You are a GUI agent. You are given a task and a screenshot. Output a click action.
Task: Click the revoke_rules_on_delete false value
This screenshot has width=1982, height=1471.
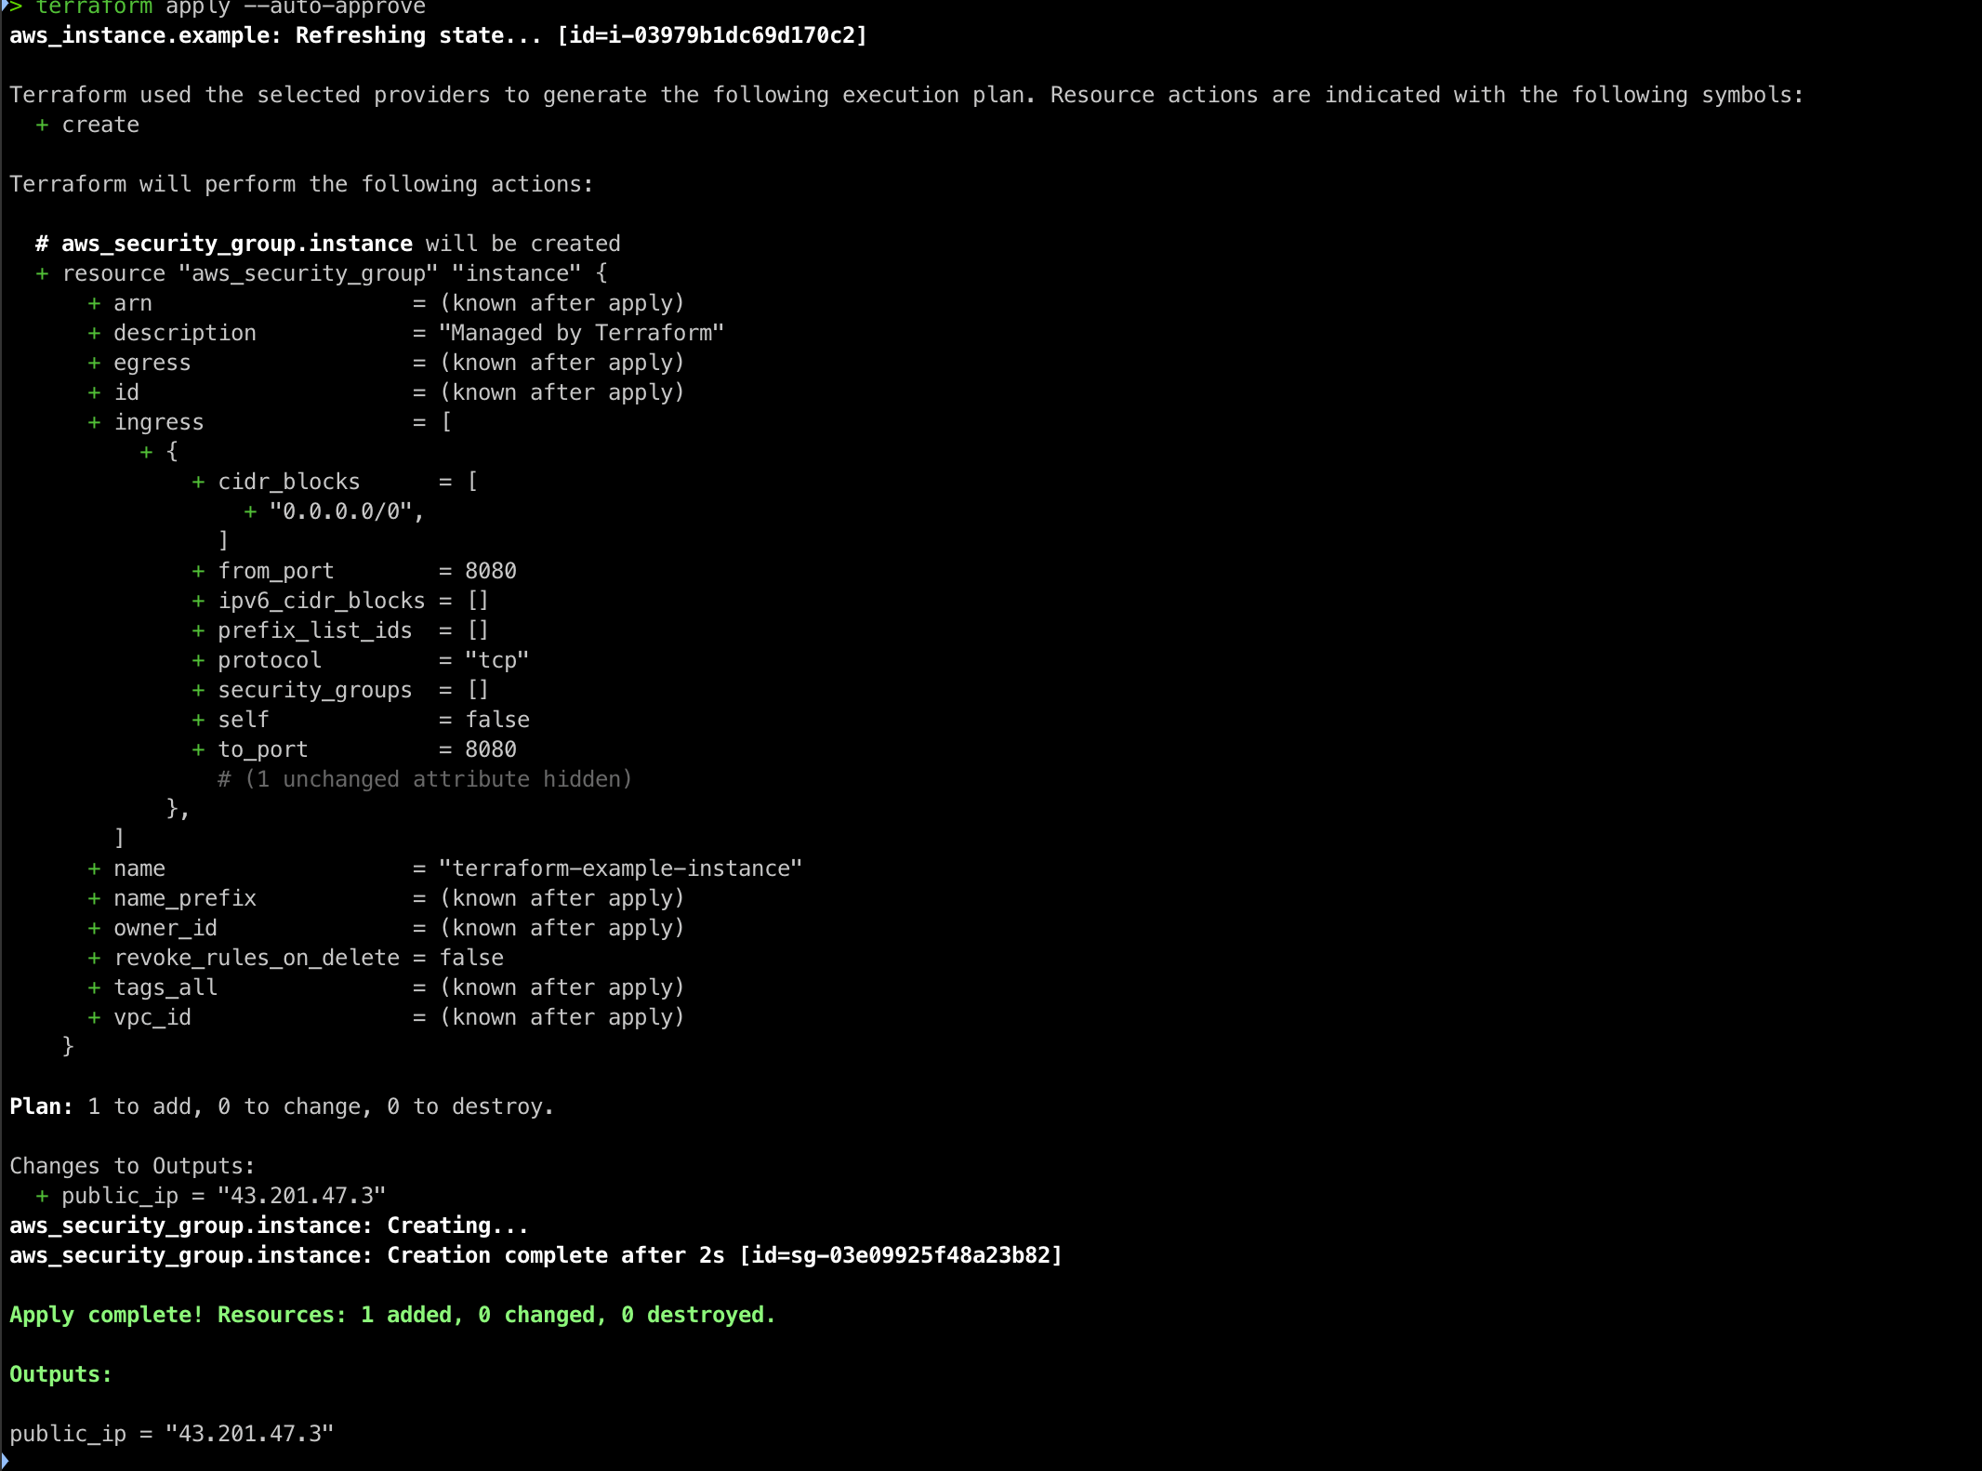point(471,958)
